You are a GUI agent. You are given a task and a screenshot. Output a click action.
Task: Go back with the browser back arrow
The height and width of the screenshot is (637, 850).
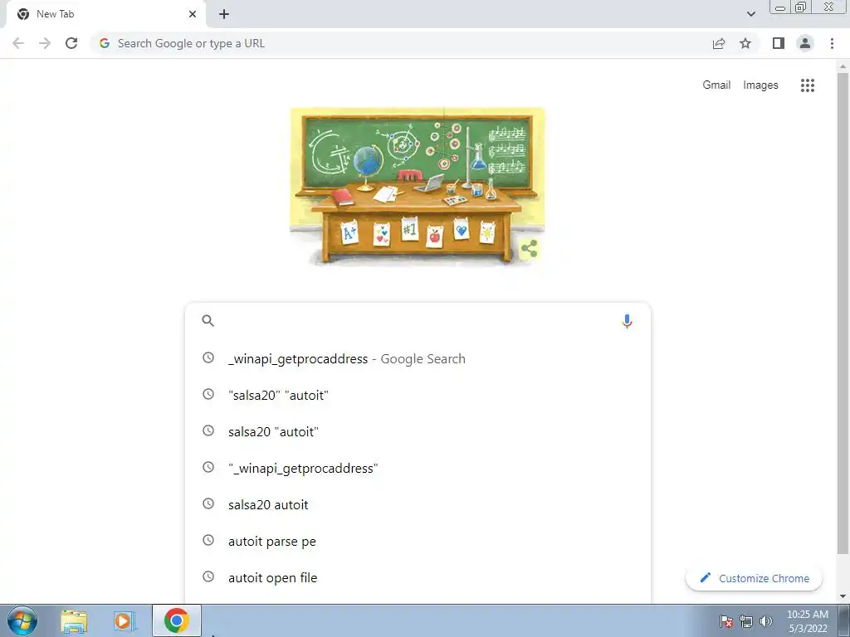18,43
